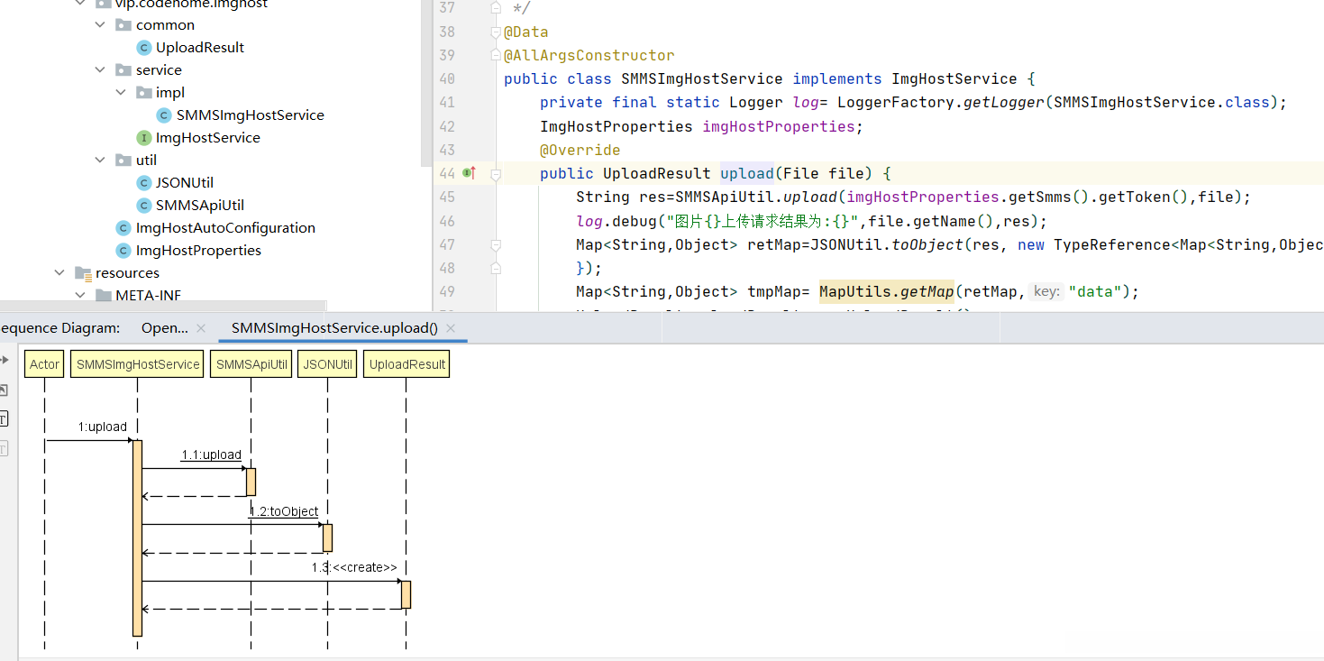Click the ImgHostService interface icon
Screen dimensions: 1324x661
143,138
